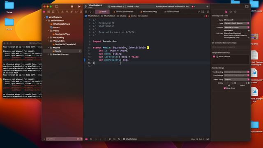
Task: Open the breakpoint navigator
Action: pos(76,12)
